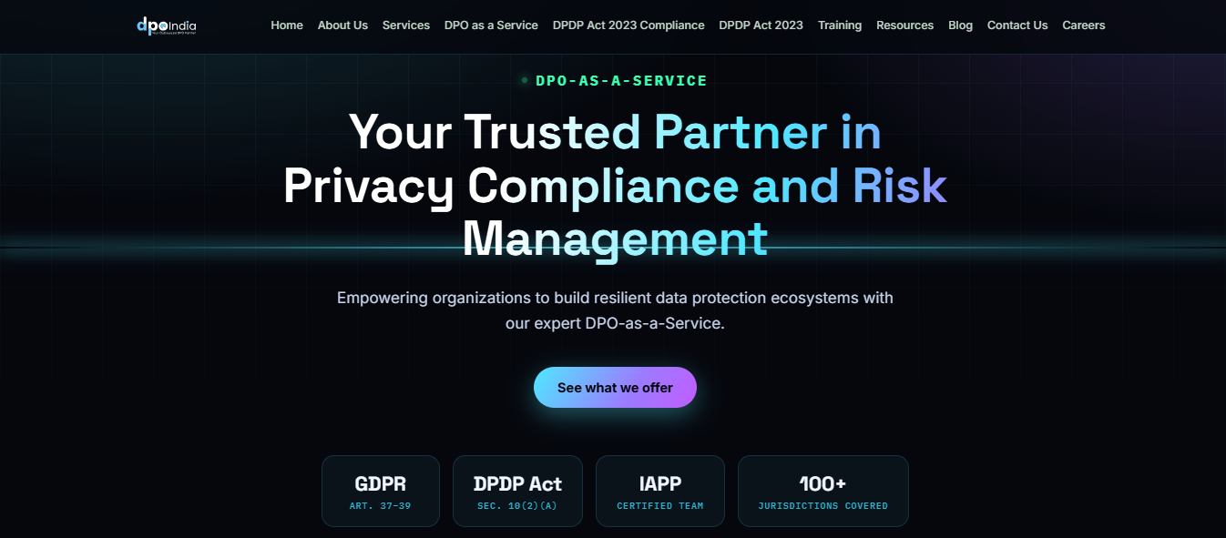Viewport: 1226px width, 538px height.
Task: Open the DPDP Act 2023 nav item
Action: tap(761, 25)
